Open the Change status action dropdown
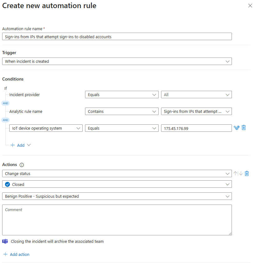The image size is (253, 263). click(x=117, y=174)
